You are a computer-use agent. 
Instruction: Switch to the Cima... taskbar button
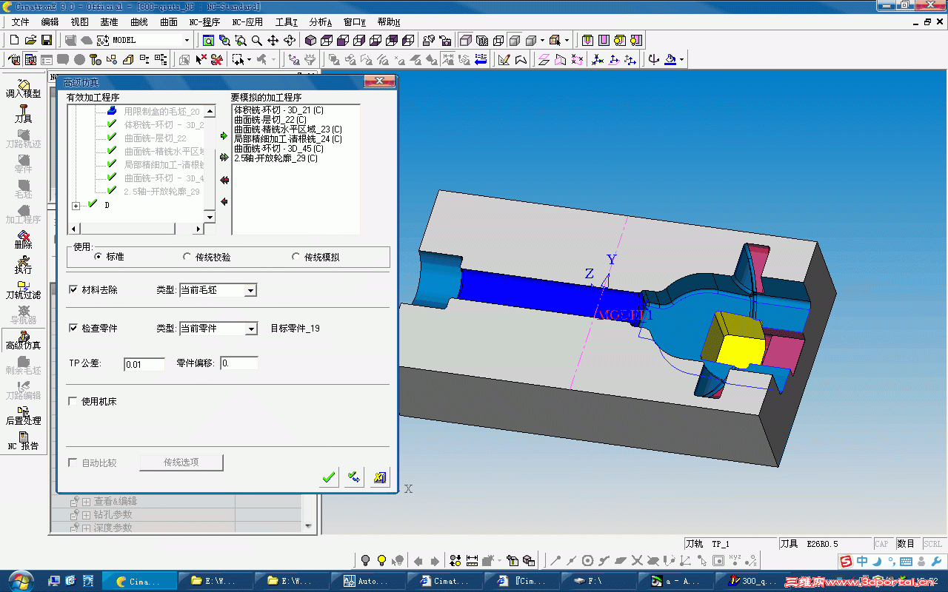[x=139, y=581]
